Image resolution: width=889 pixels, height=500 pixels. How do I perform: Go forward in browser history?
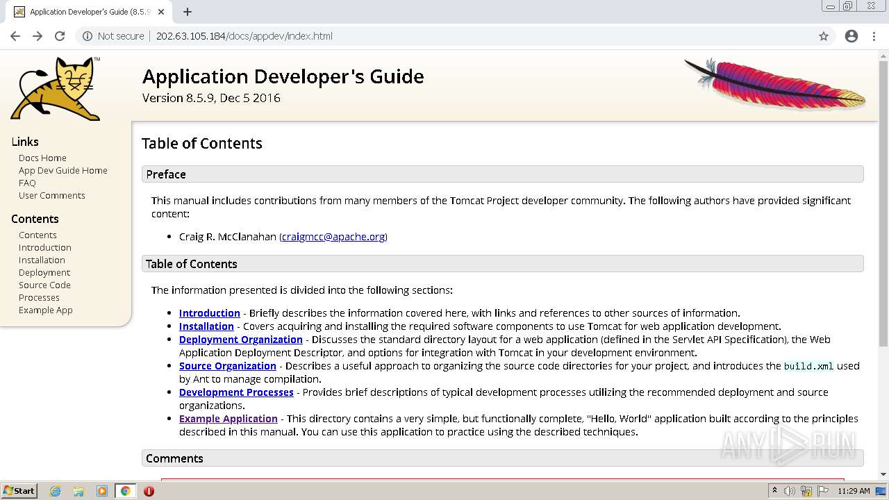coord(38,36)
